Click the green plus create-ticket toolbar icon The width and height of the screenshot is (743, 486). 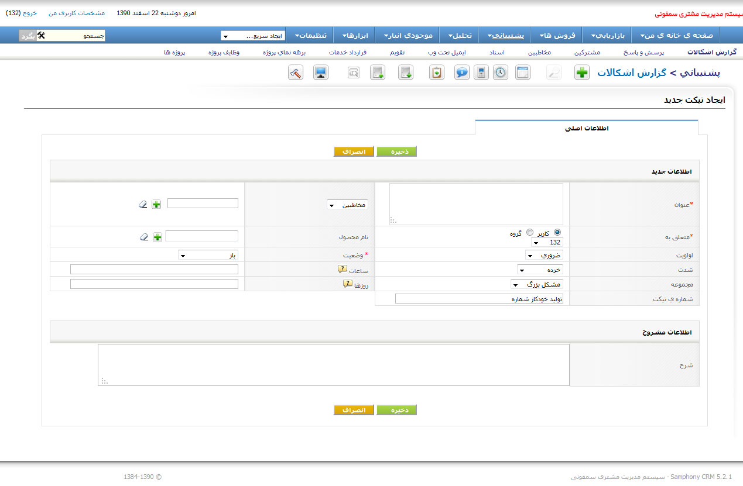click(x=581, y=73)
